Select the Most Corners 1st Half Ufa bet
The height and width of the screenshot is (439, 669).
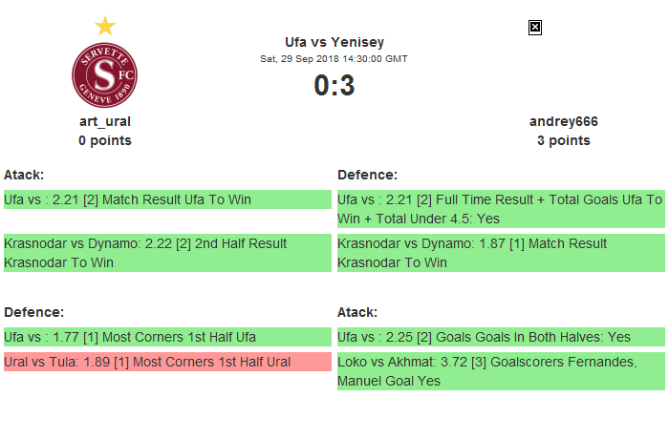(167, 337)
